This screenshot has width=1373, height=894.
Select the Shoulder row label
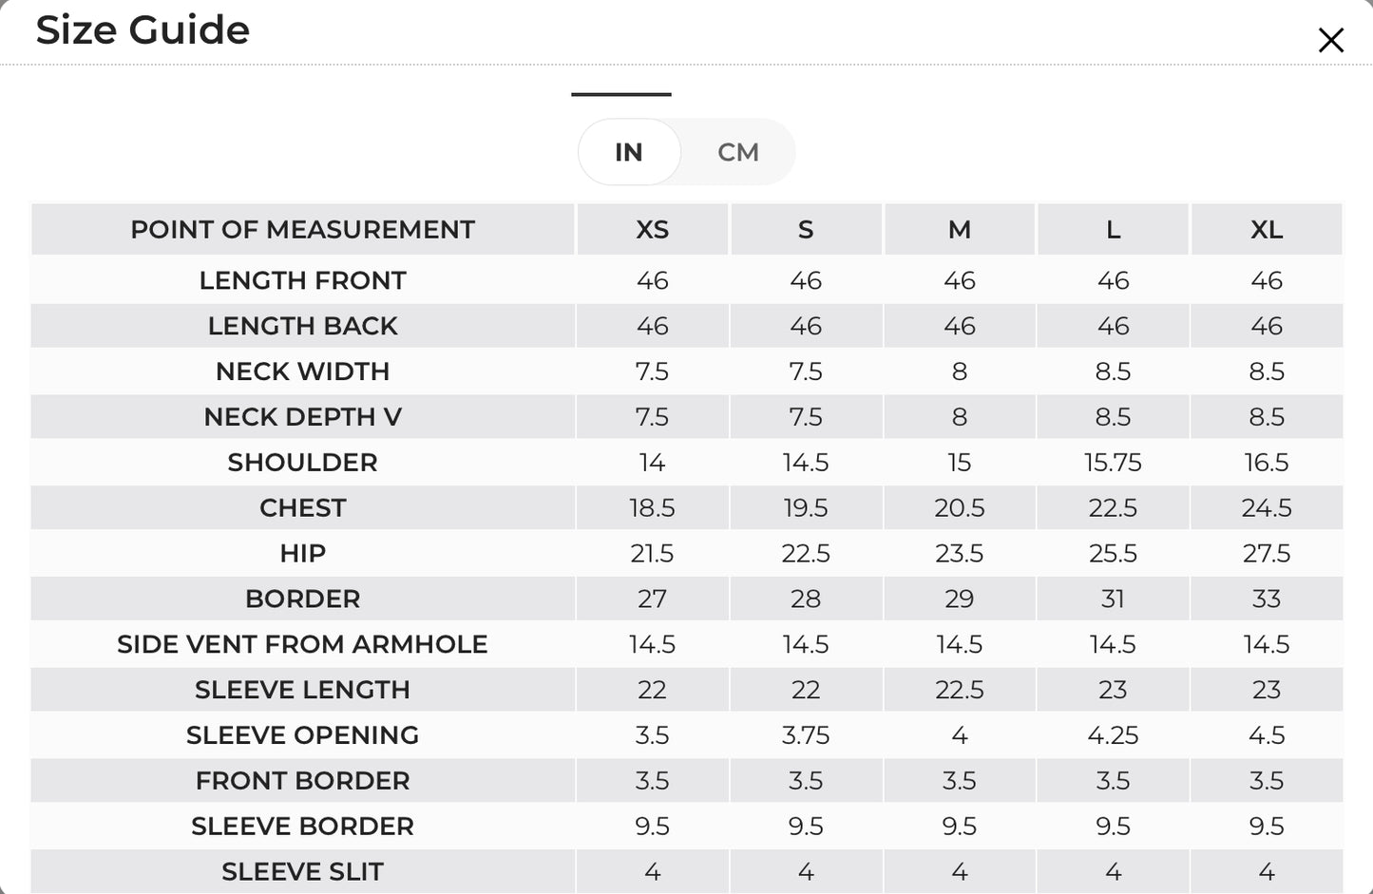pos(302,463)
